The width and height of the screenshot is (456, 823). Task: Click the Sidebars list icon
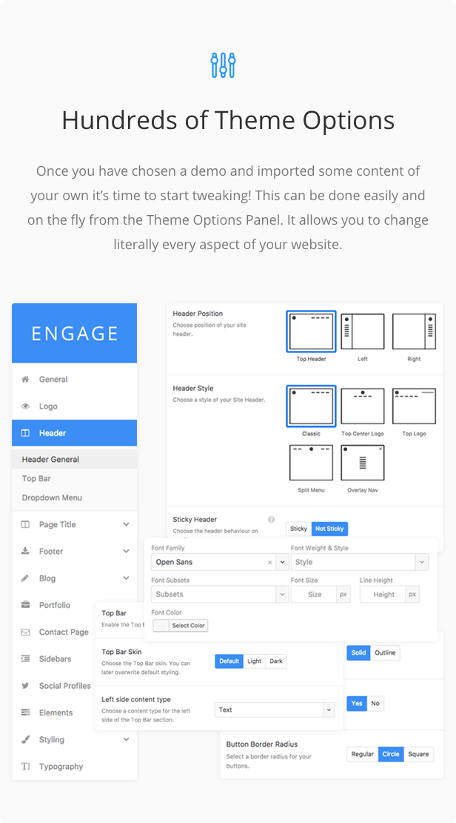point(25,658)
